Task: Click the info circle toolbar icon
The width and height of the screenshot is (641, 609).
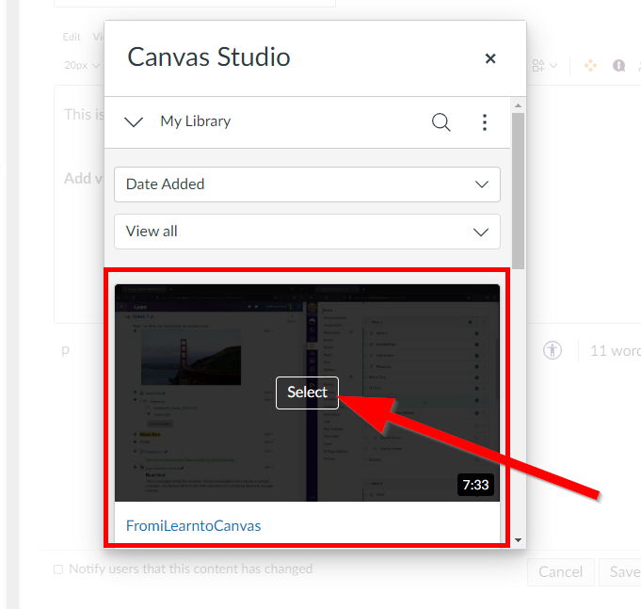Action: click(619, 65)
